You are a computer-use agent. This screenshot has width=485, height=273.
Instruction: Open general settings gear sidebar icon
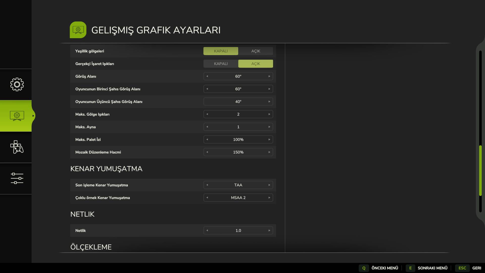pyautogui.click(x=17, y=84)
